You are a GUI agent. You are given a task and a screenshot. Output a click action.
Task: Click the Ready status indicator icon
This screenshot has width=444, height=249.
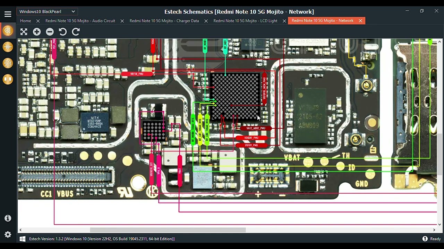(425, 239)
